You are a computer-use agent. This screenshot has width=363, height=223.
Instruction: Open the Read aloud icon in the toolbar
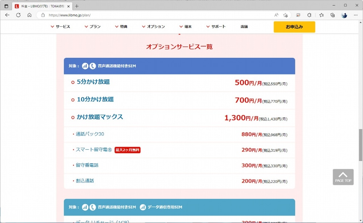(x=276, y=14)
